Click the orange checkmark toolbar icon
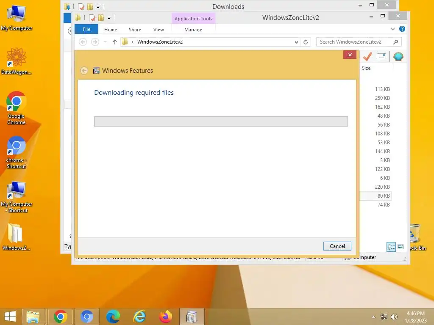 pyautogui.click(x=367, y=56)
